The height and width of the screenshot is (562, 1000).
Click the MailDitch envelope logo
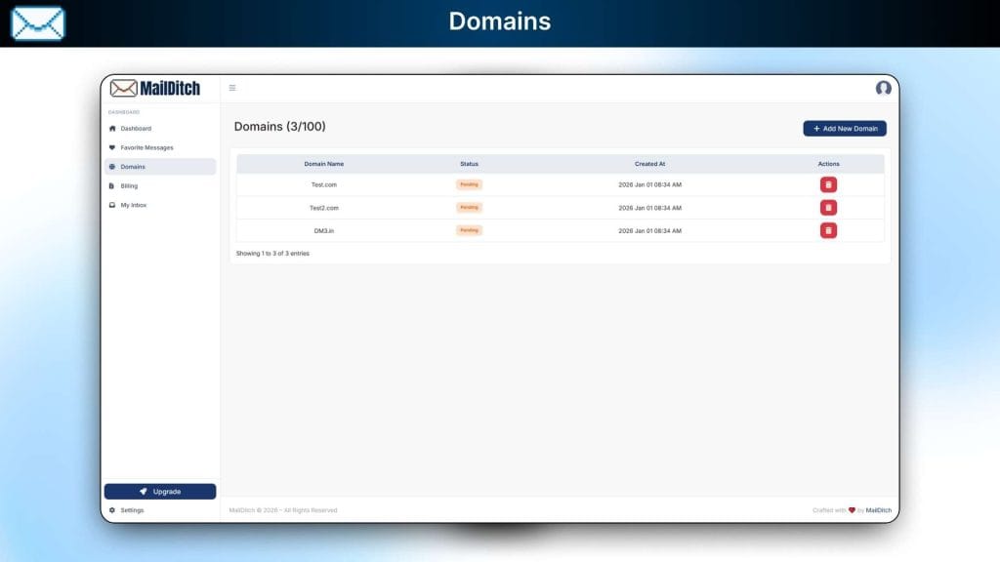[x=125, y=88]
